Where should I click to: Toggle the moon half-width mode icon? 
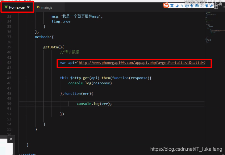coord(177,6)
